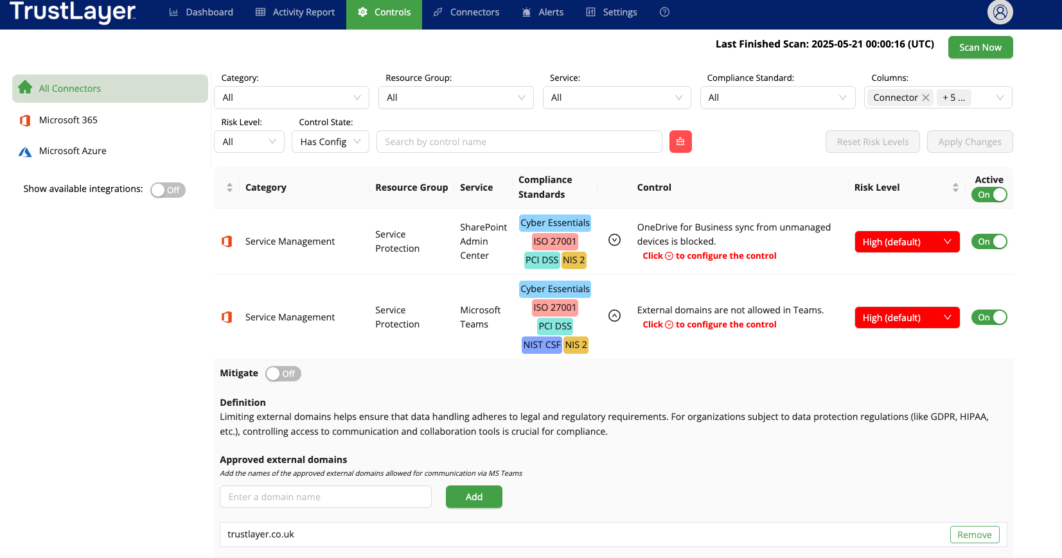The width and height of the screenshot is (1062, 558).
Task: Change risk level for OneDrive sync control
Action: tap(907, 241)
